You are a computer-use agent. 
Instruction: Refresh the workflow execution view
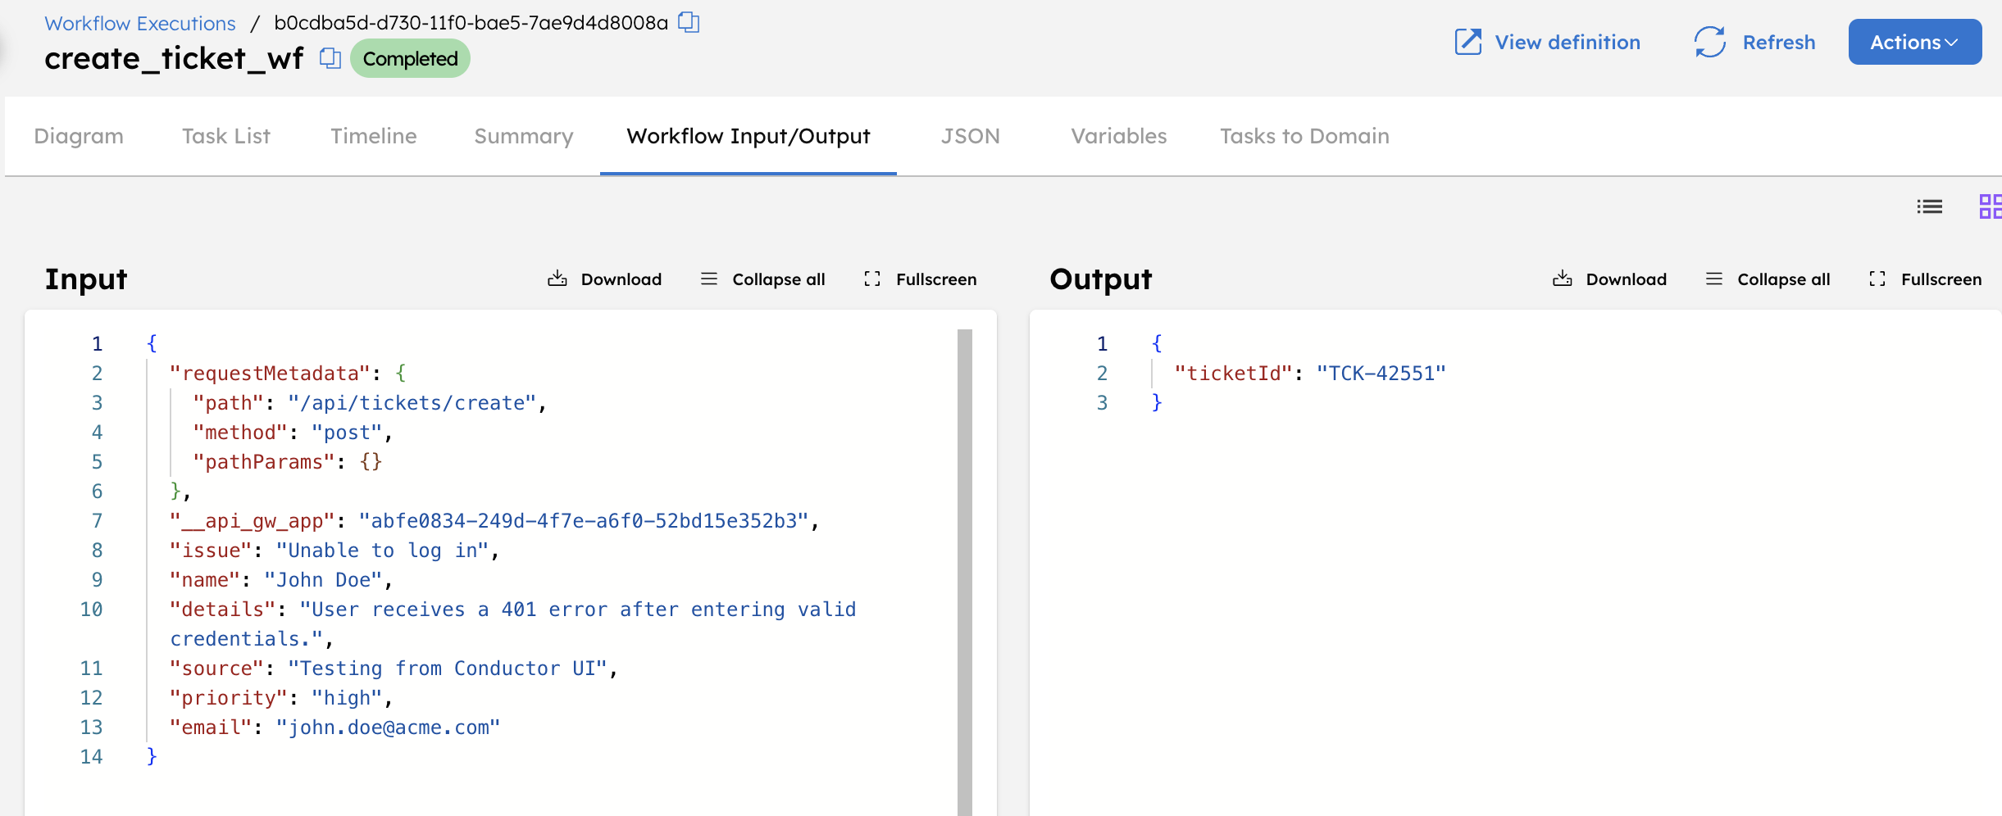pos(1754,42)
